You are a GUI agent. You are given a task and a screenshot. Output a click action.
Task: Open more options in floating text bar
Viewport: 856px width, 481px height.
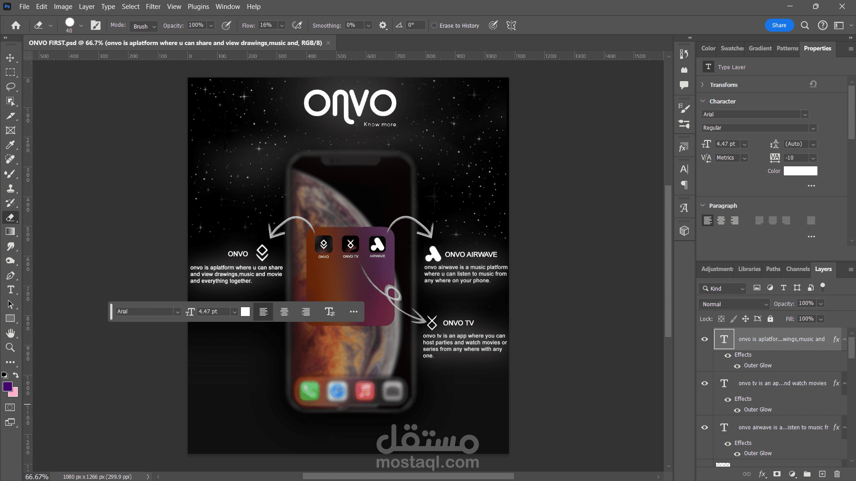[x=354, y=312]
